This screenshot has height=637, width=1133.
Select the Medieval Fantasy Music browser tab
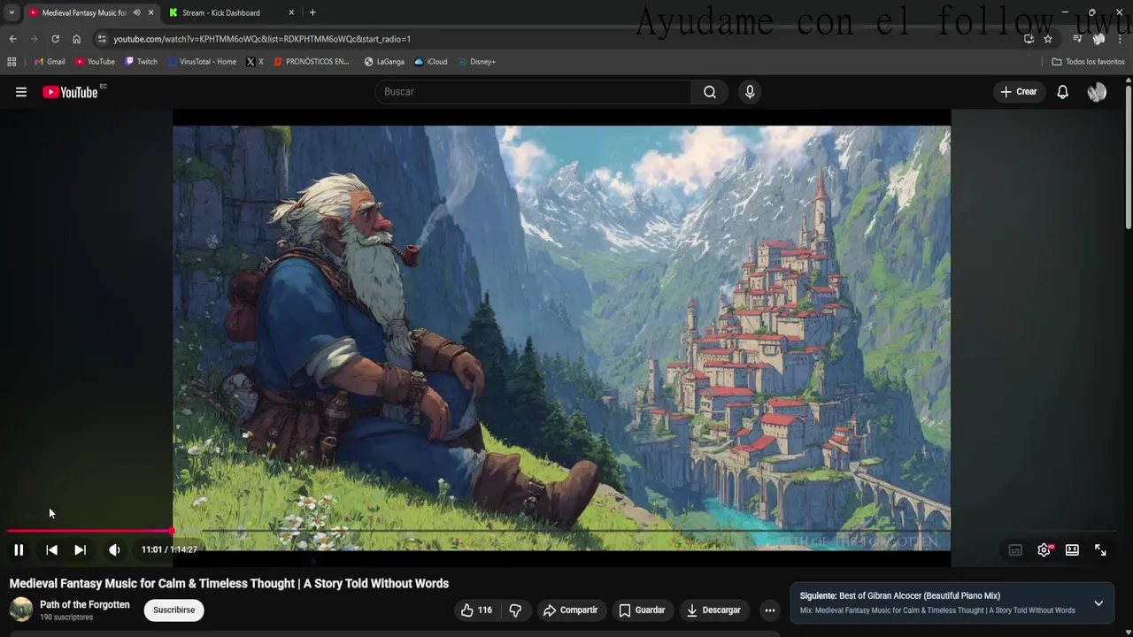[84, 12]
